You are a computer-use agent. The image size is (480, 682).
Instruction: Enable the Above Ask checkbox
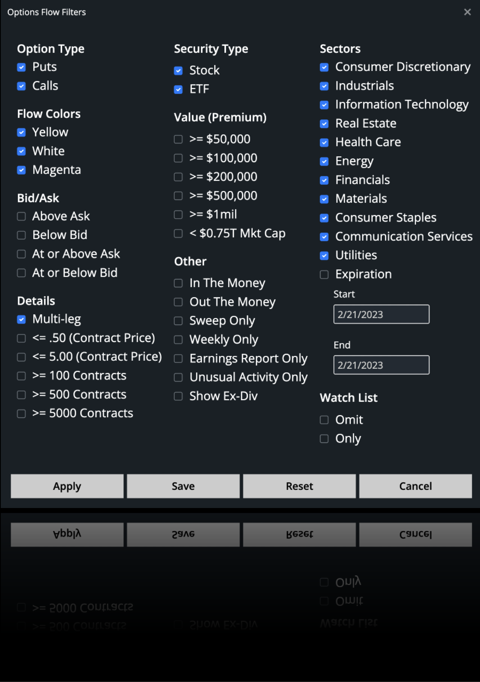pyautogui.click(x=21, y=216)
